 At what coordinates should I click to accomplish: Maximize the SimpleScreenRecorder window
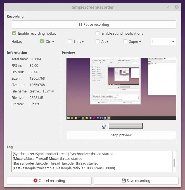pos(168,7)
